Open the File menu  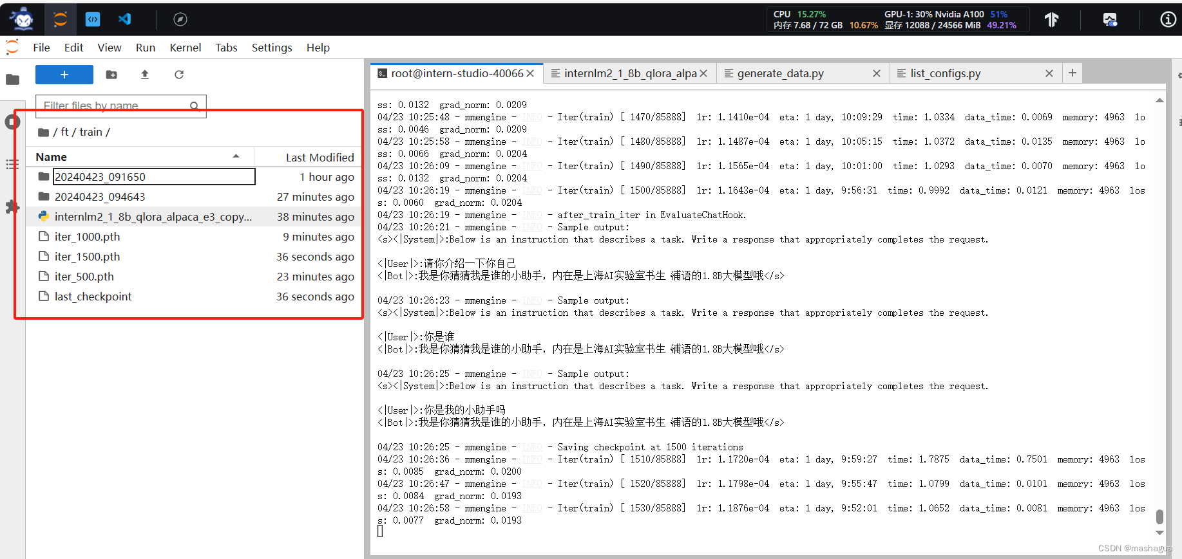41,48
